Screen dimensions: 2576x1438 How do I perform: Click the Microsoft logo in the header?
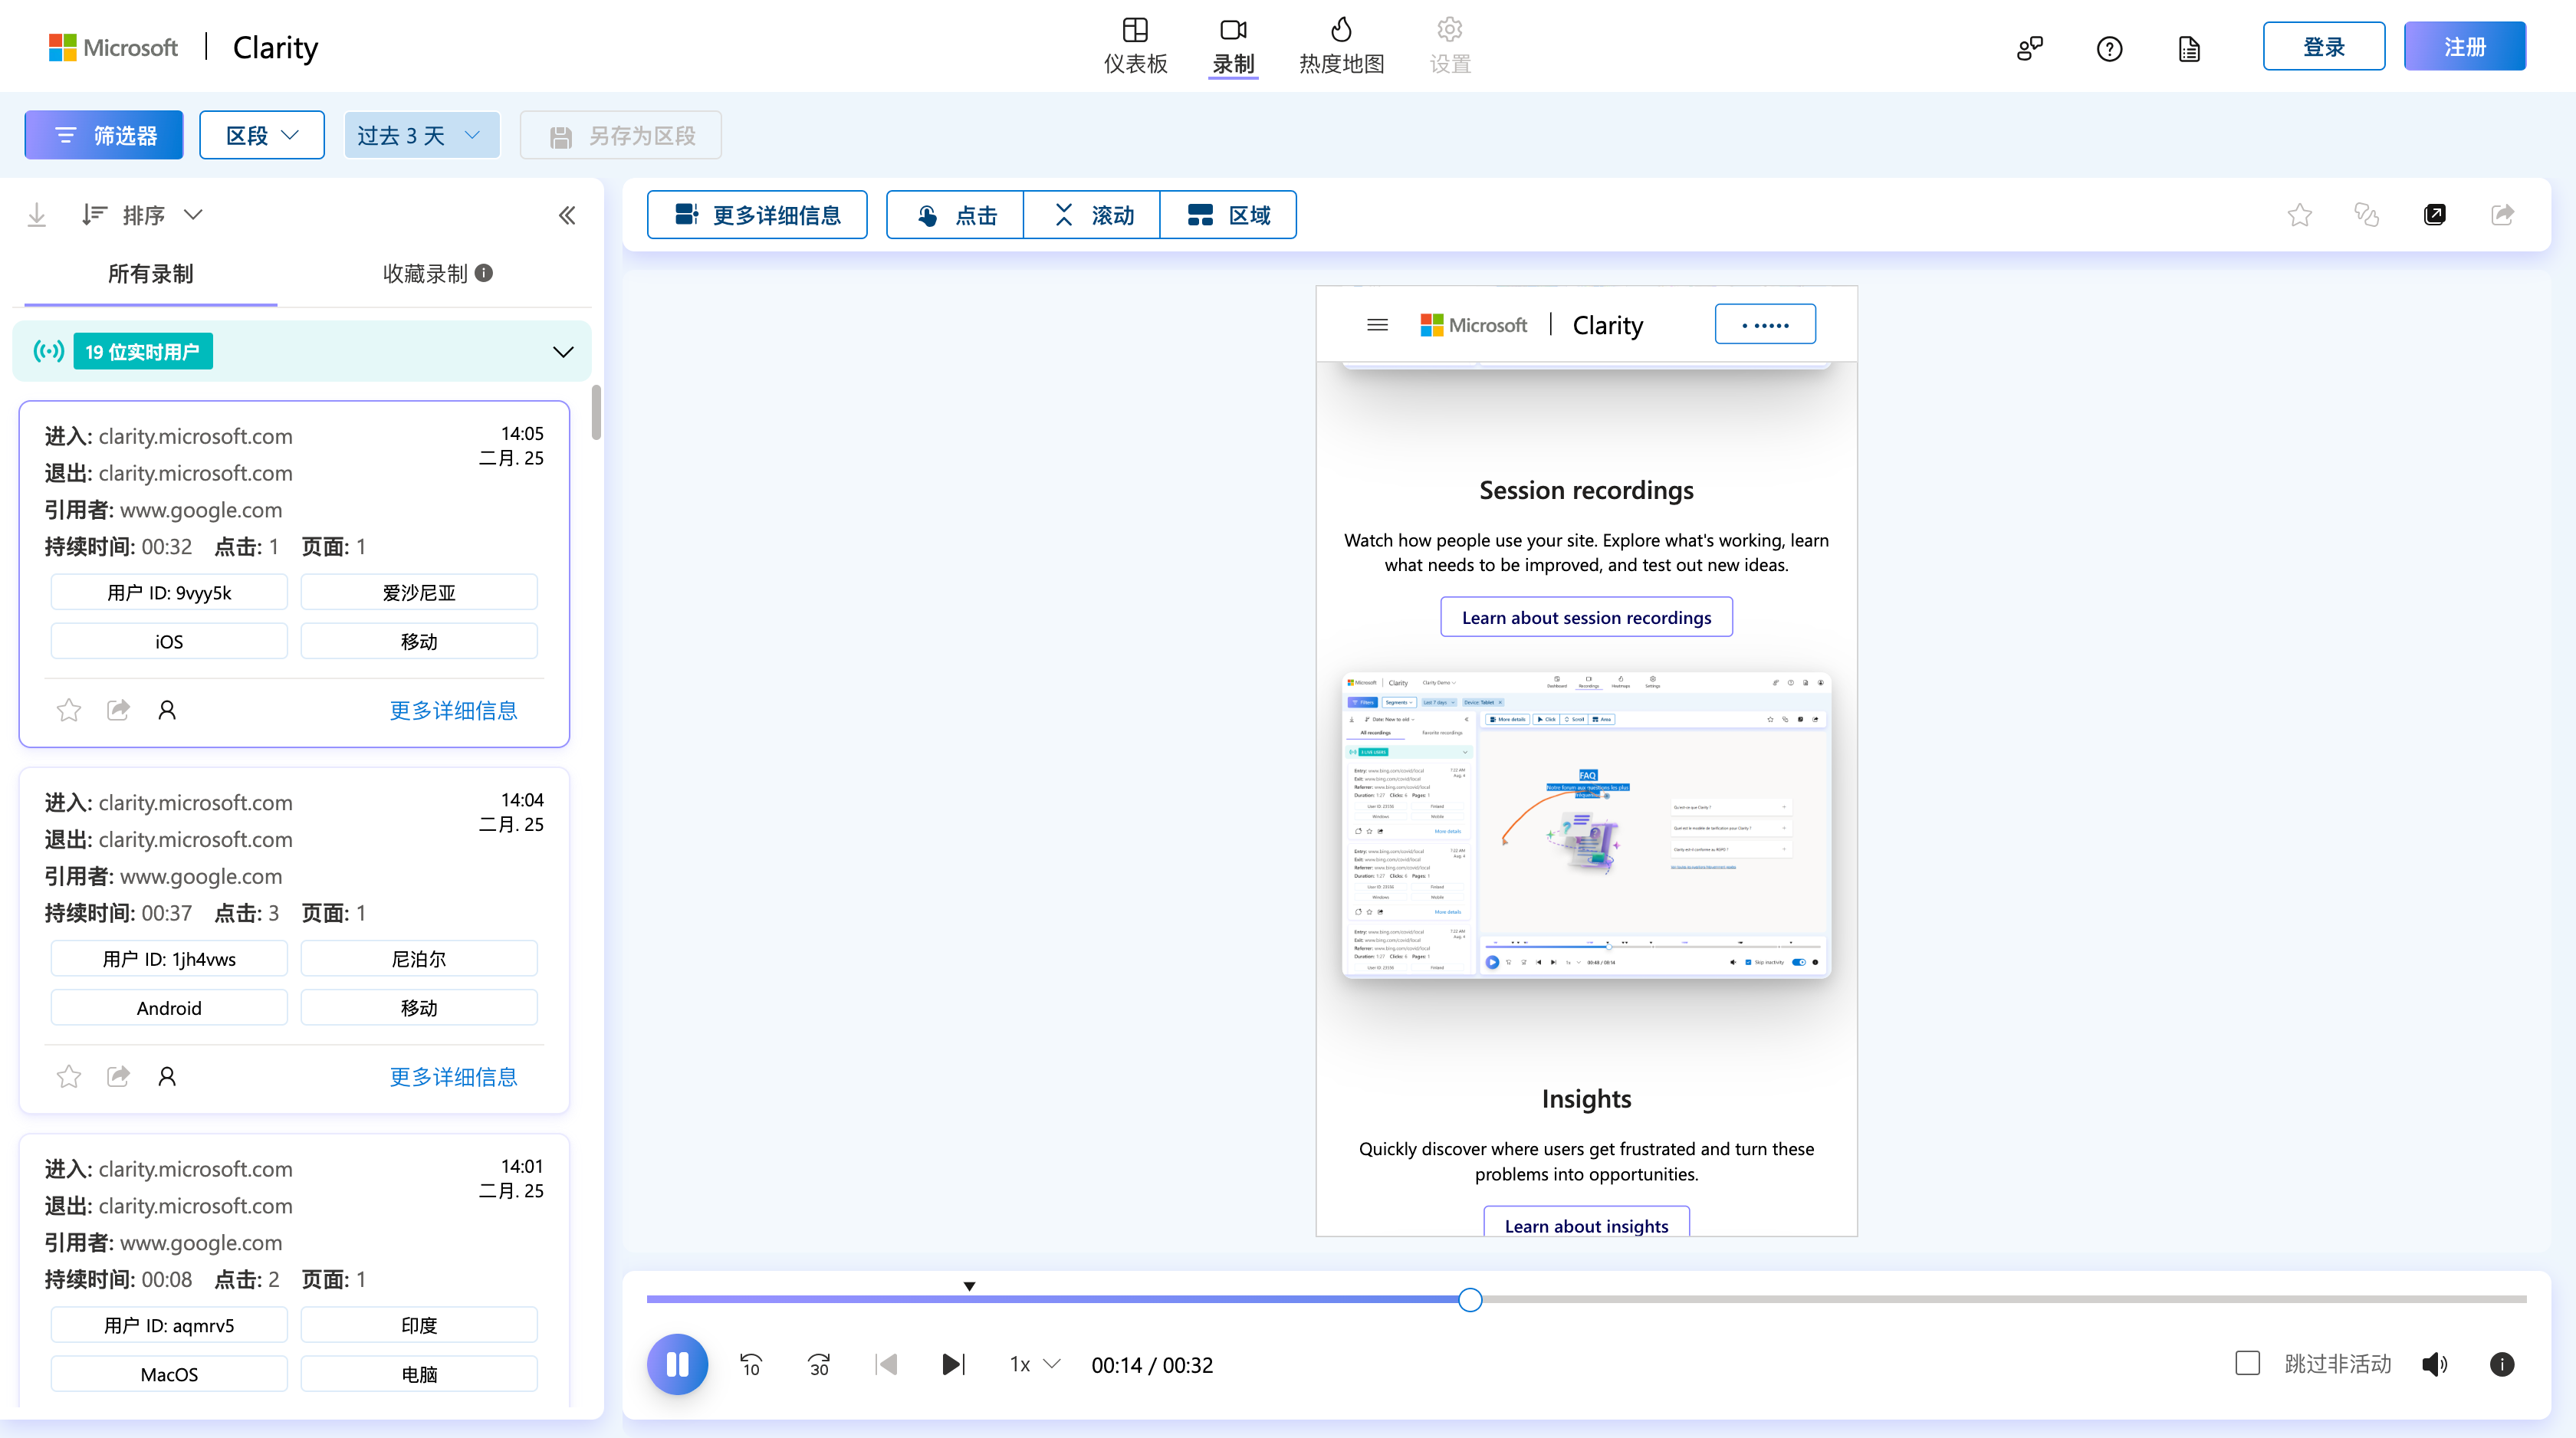tap(113, 47)
